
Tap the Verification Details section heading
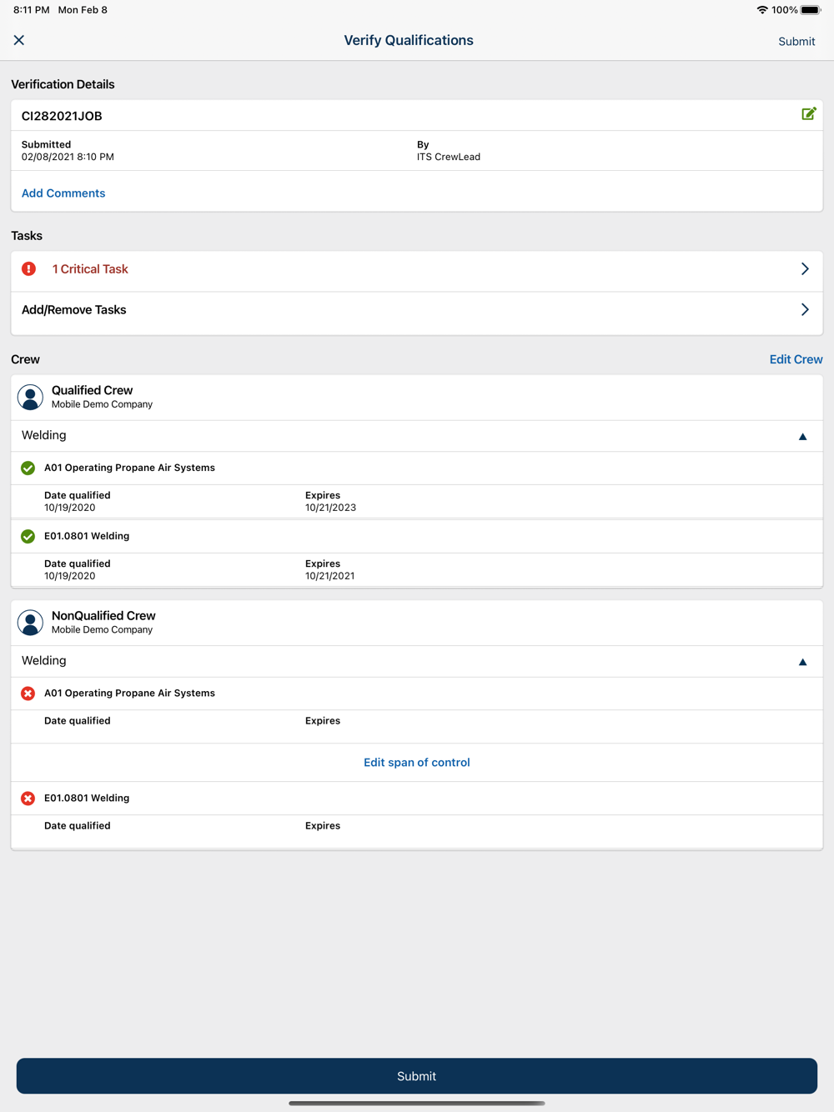(63, 84)
